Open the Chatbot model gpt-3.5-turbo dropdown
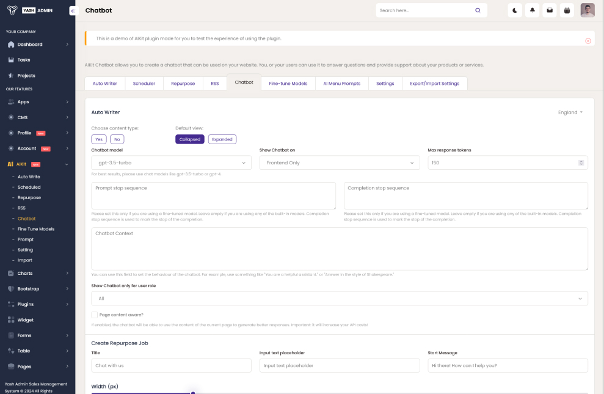This screenshot has height=394, width=604. pos(171,163)
